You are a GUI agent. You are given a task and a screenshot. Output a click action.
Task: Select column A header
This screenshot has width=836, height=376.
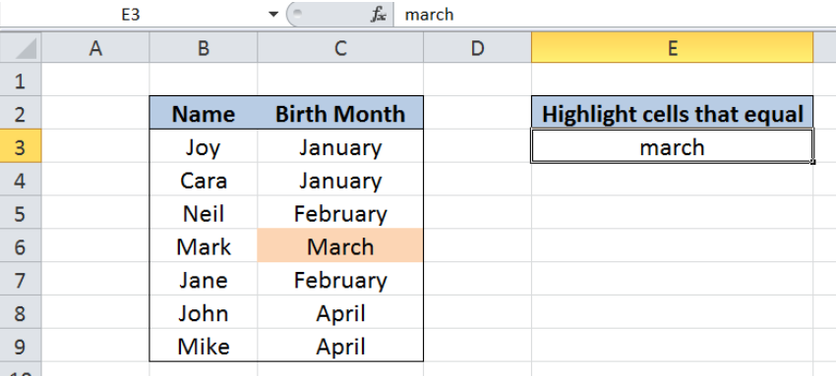coord(95,49)
